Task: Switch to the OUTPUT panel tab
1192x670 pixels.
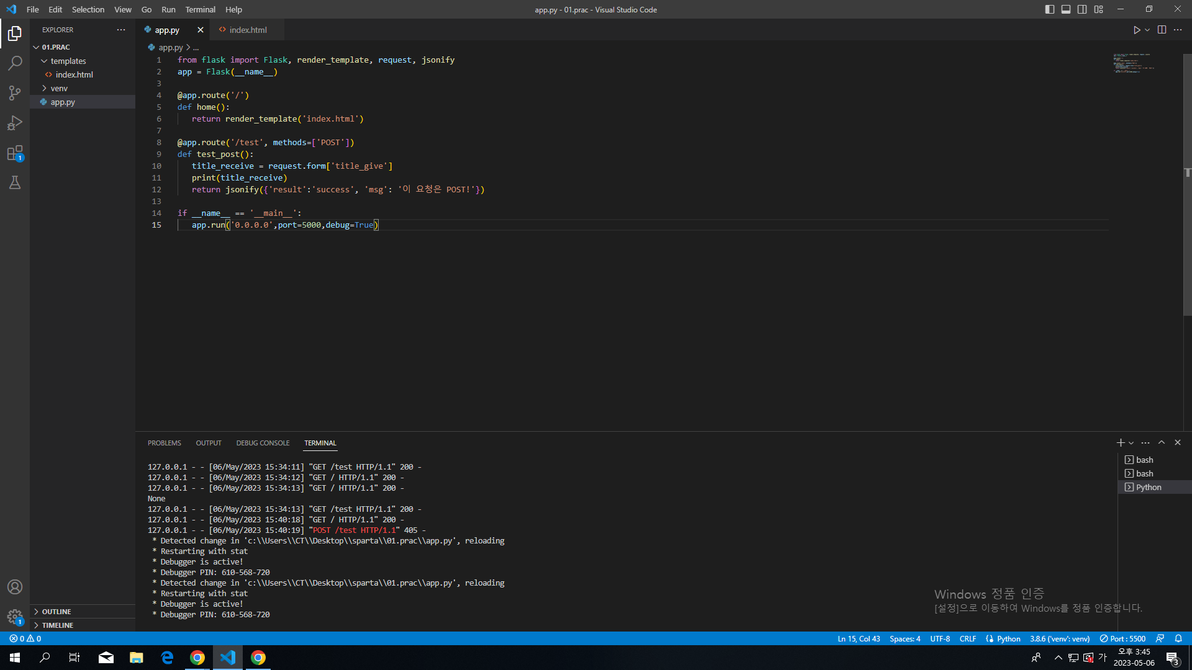Action: (209, 443)
